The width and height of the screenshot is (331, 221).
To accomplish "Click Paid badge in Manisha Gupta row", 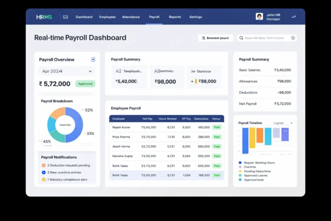I will pyautogui.click(x=217, y=156).
